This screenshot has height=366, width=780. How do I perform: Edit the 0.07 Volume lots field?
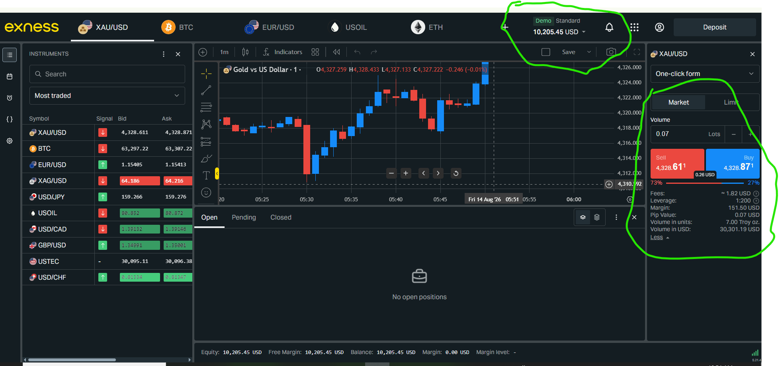point(688,134)
